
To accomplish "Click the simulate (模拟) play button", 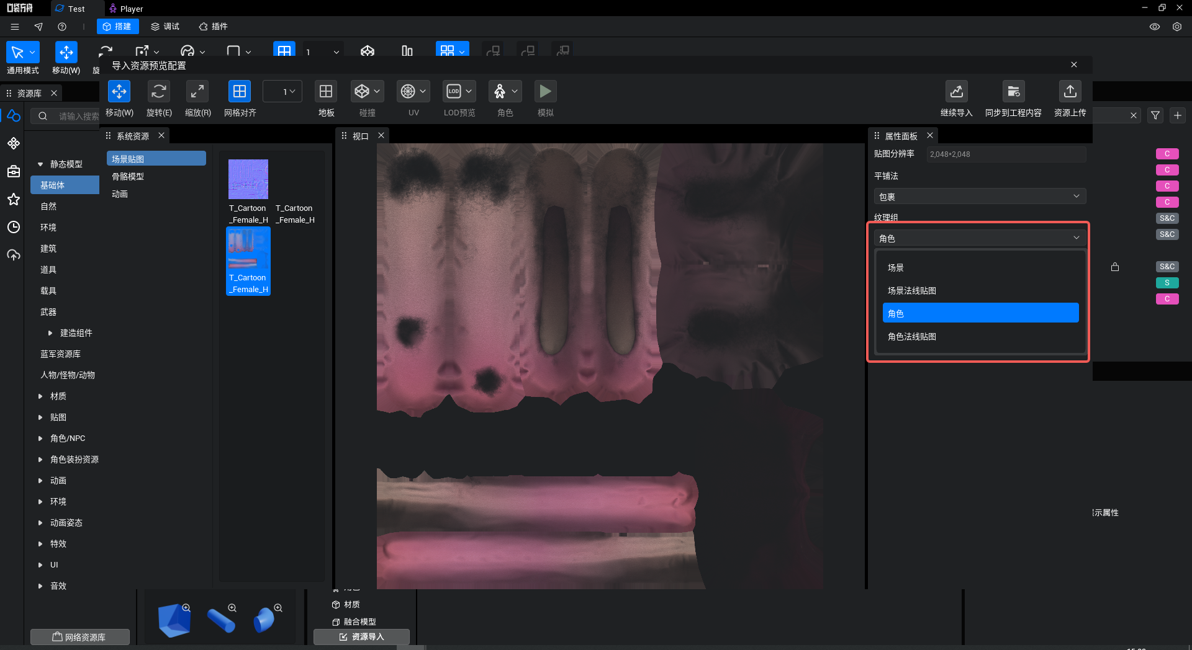I will (545, 92).
